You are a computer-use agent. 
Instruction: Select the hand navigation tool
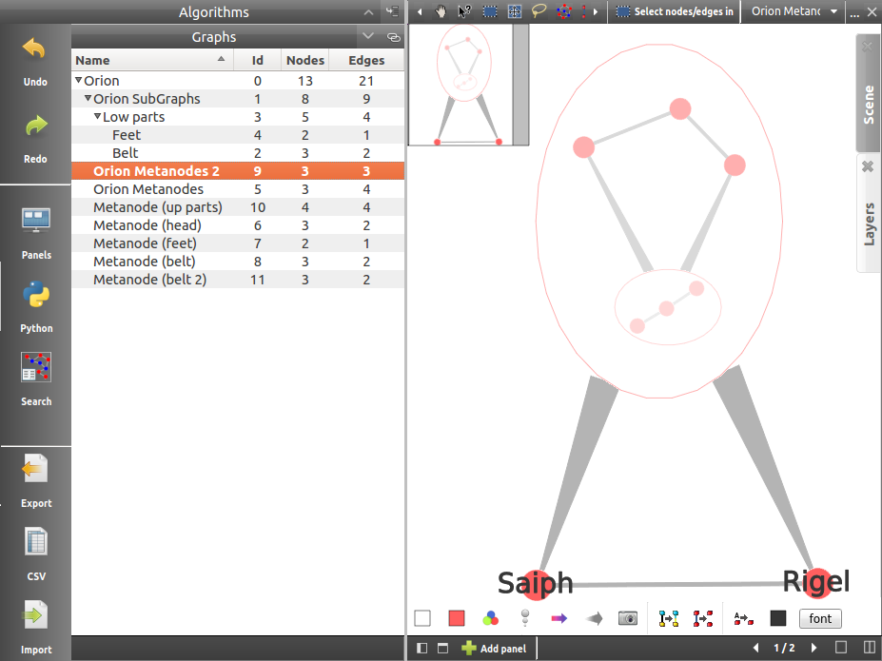(x=441, y=11)
